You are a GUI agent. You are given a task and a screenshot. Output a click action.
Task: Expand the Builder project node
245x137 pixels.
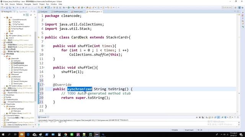(2, 97)
